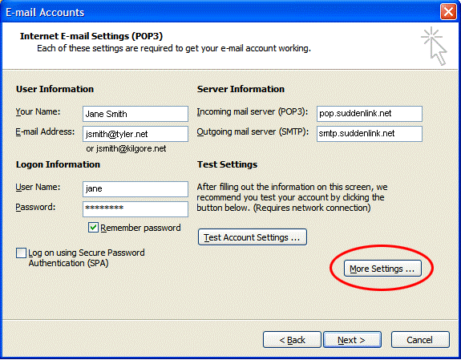Open Test Account Settings

click(x=253, y=237)
